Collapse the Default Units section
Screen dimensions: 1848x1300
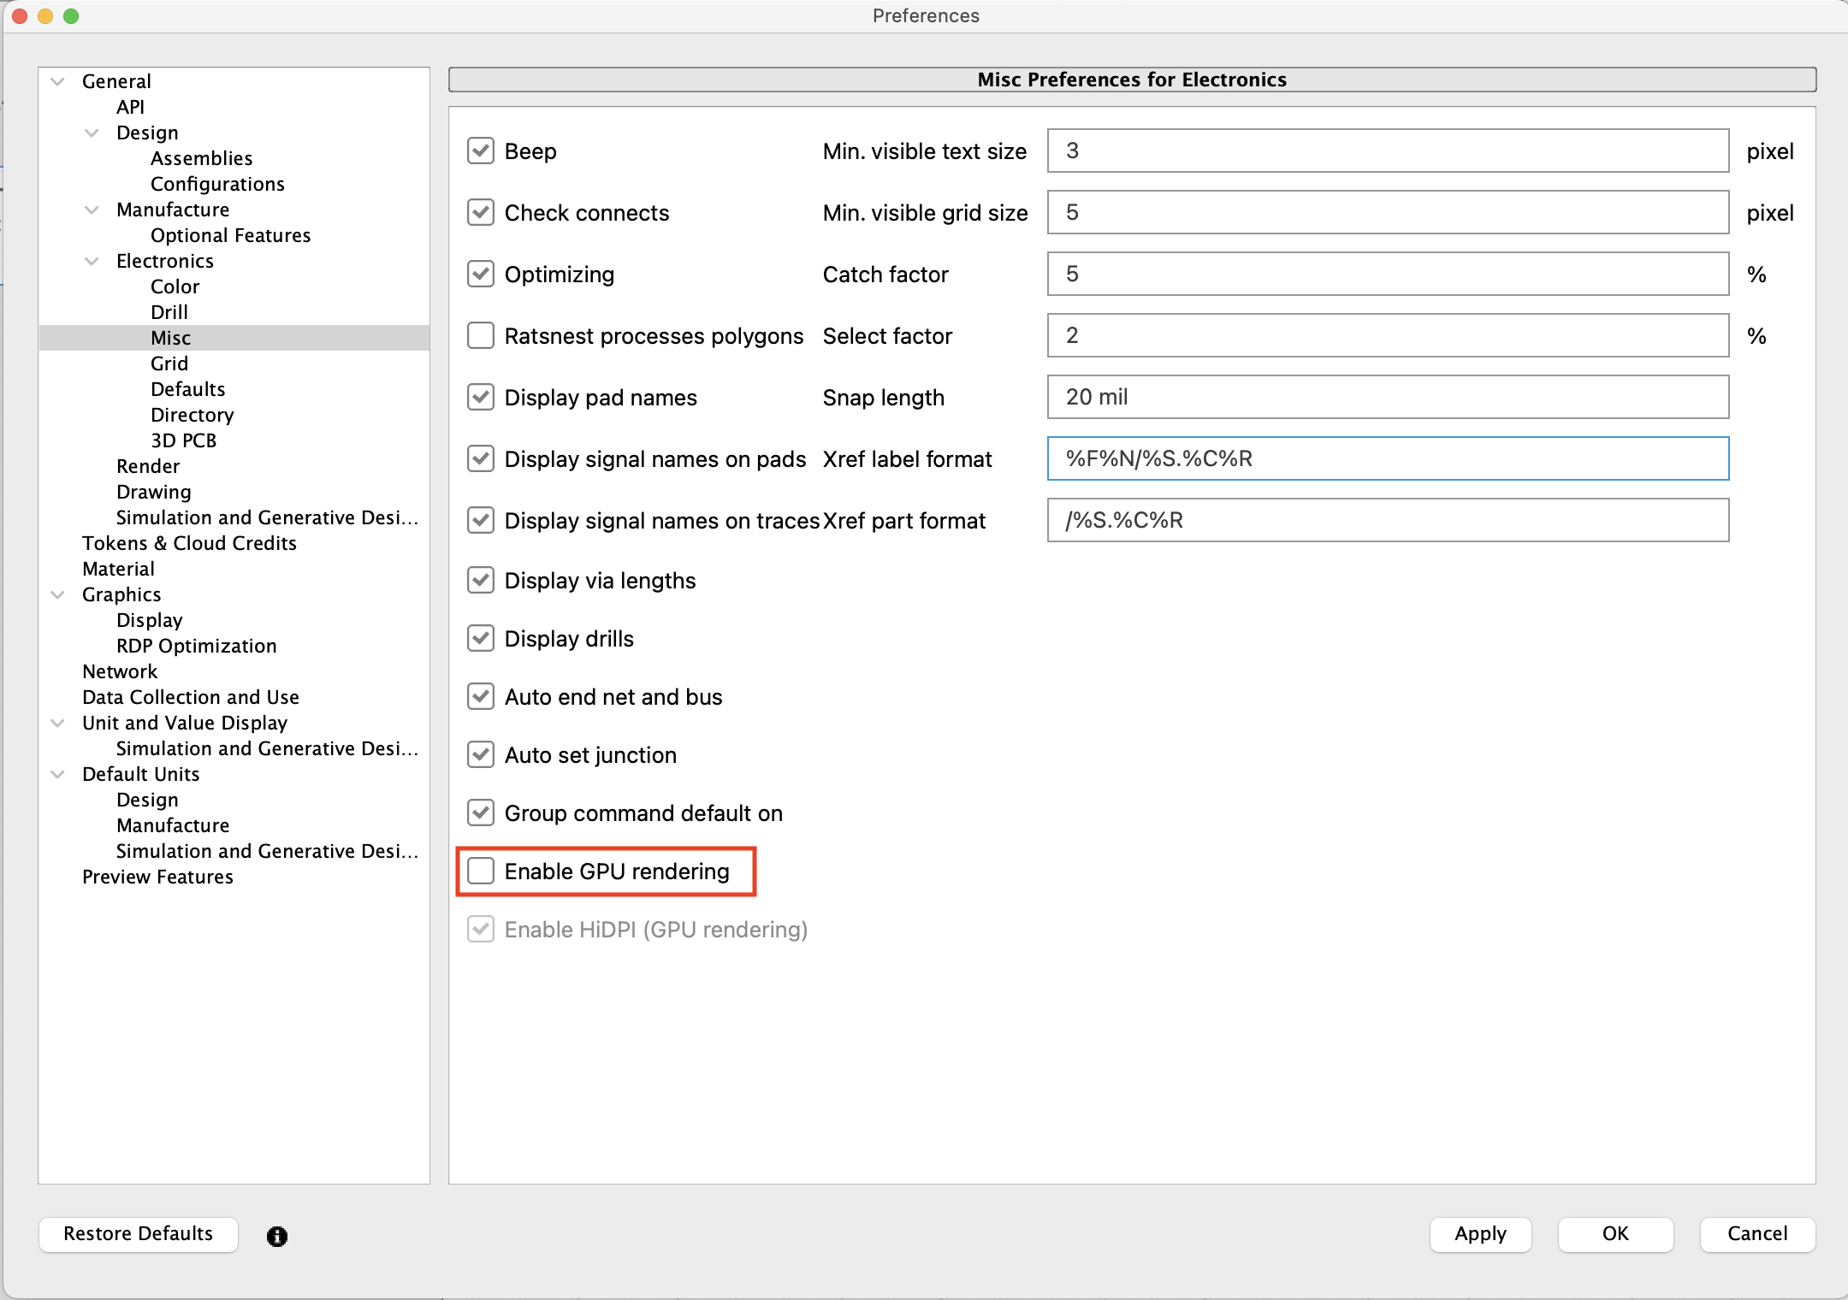[x=58, y=774]
